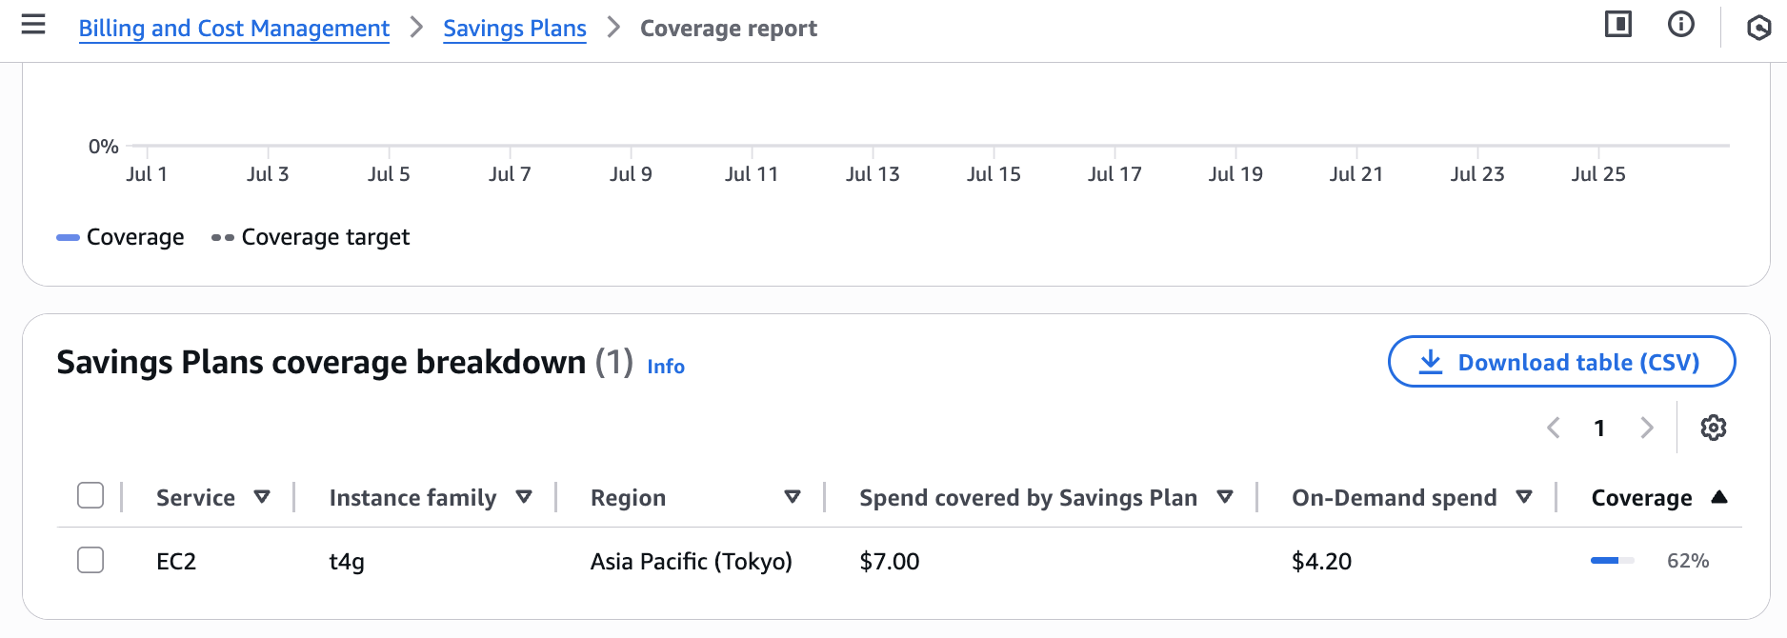This screenshot has height=638, width=1787.
Task: Download table (CSV) button
Action: tap(1561, 362)
